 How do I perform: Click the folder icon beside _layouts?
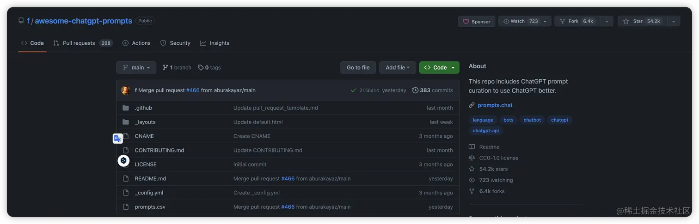pyautogui.click(x=126, y=122)
